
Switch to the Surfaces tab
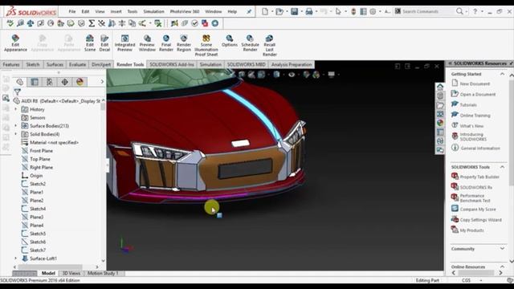tap(55, 64)
